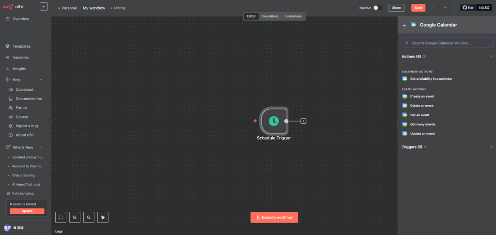Click the Google Calendar header icon
The height and width of the screenshot is (235, 496).
(x=413, y=25)
